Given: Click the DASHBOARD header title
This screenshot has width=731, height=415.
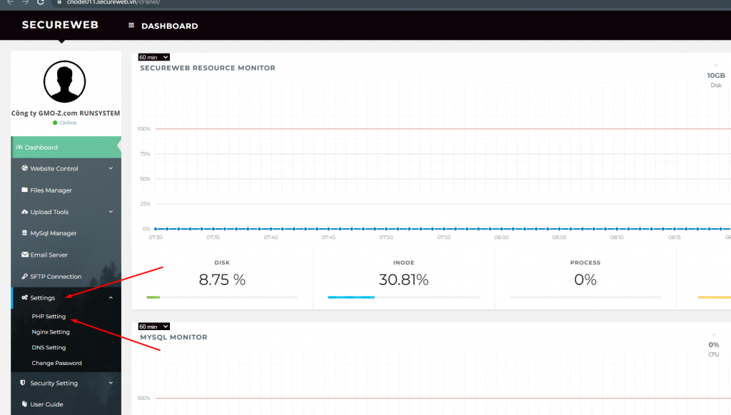Looking at the screenshot, I should [170, 26].
